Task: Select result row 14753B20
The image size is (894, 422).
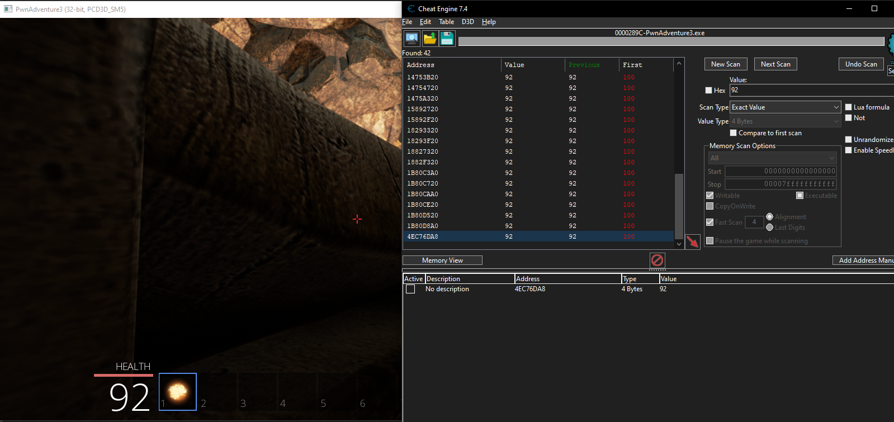Action: coord(538,77)
